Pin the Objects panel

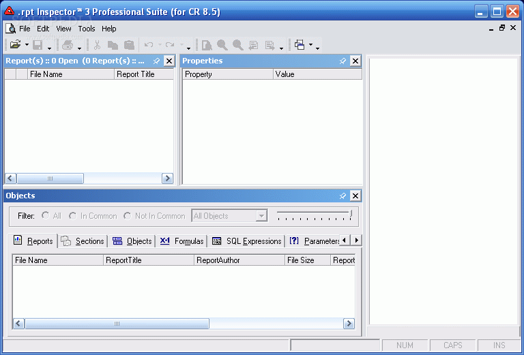click(343, 196)
